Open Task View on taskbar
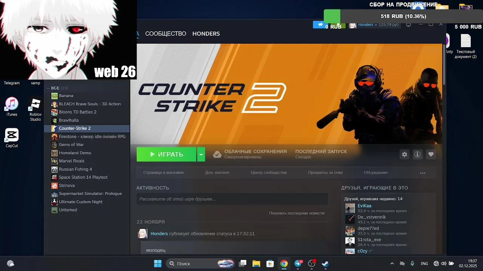Viewport: 483px width, 271px height. 243,263
